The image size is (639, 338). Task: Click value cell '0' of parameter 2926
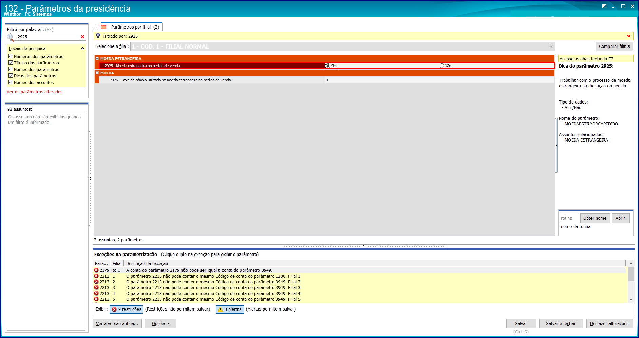[440, 80]
